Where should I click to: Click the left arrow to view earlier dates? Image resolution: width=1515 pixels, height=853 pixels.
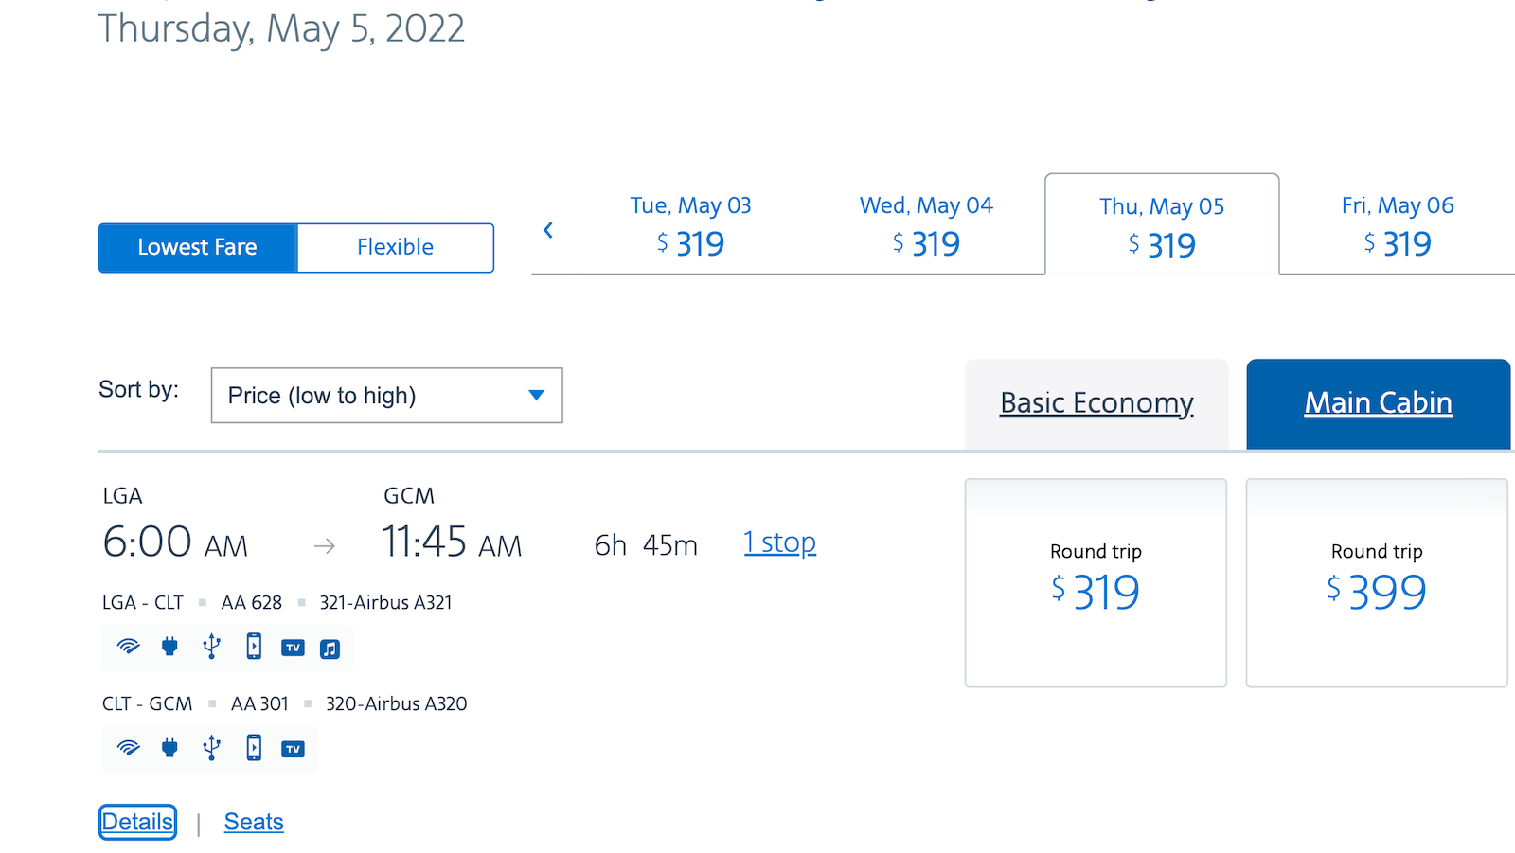click(x=548, y=229)
